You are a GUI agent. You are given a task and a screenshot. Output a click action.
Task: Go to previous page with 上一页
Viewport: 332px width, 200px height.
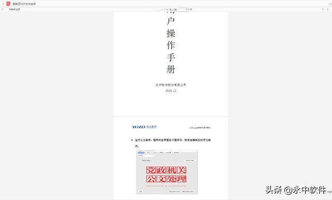point(158,10)
